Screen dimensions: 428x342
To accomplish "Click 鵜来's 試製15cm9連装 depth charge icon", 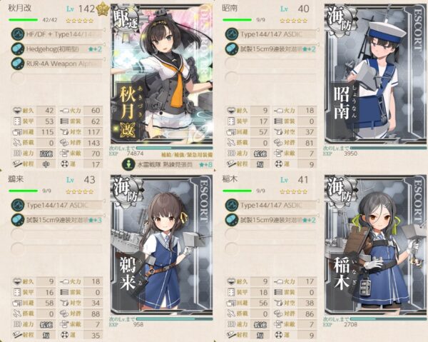I will pyautogui.click(x=18, y=220).
